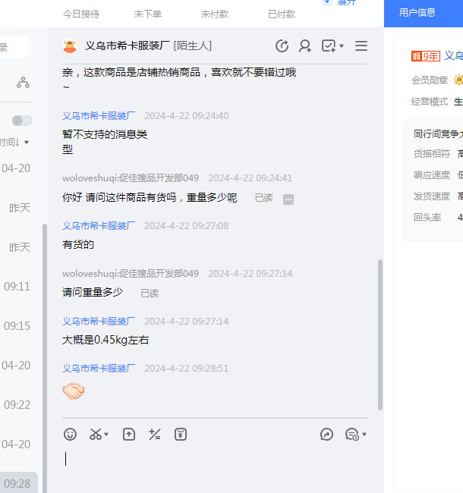
Task: Click the 义乌市希卡服装厂 sender link at 09:27:08
Action: [99, 226]
